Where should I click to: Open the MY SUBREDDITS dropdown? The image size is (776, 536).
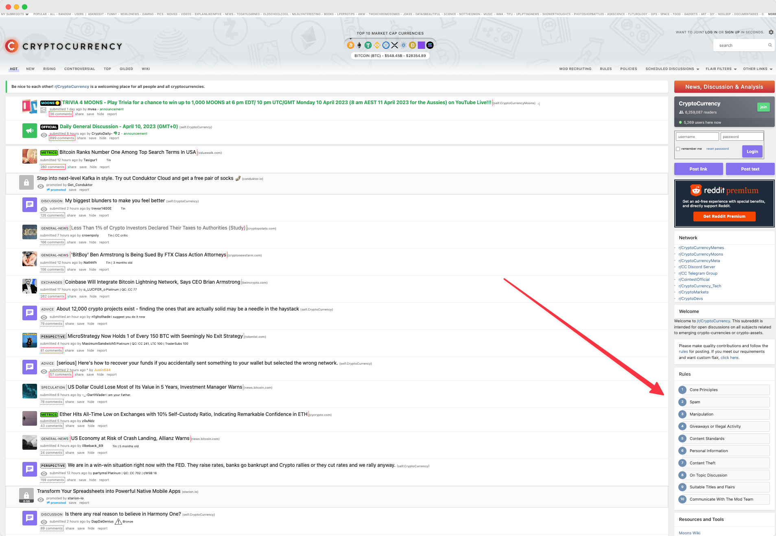click(13, 13)
